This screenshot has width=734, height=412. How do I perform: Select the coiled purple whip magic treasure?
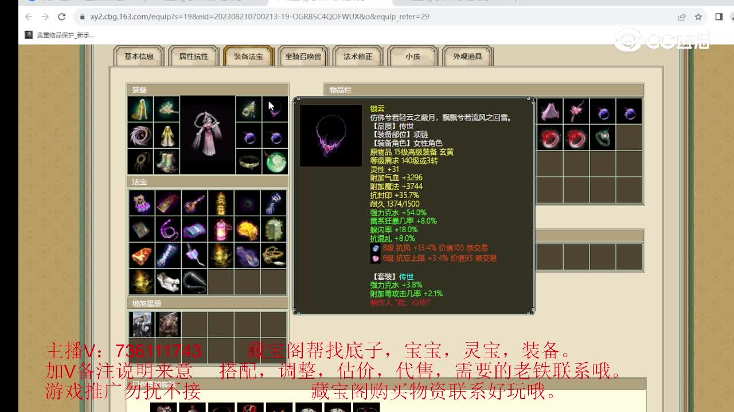pyautogui.click(x=168, y=229)
